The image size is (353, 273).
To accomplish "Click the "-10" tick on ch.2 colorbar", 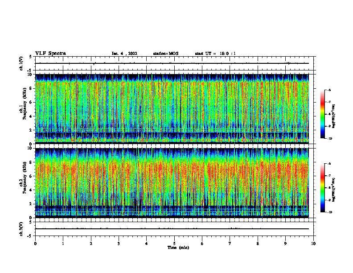I will [x=330, y=212].
